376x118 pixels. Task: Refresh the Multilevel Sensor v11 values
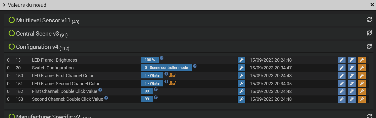(x=369, y=20)
